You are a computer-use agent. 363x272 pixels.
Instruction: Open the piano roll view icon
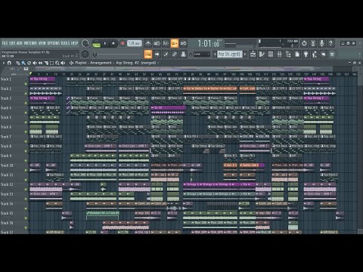point(262,54)
